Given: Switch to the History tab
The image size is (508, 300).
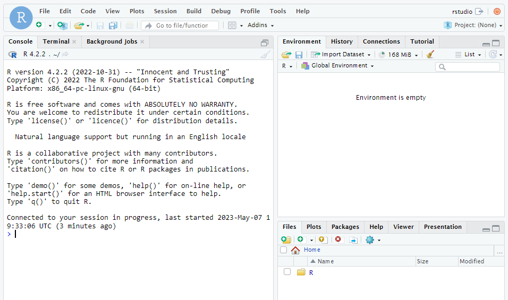Looking at the screenshot, I should [x=342, y=41].
